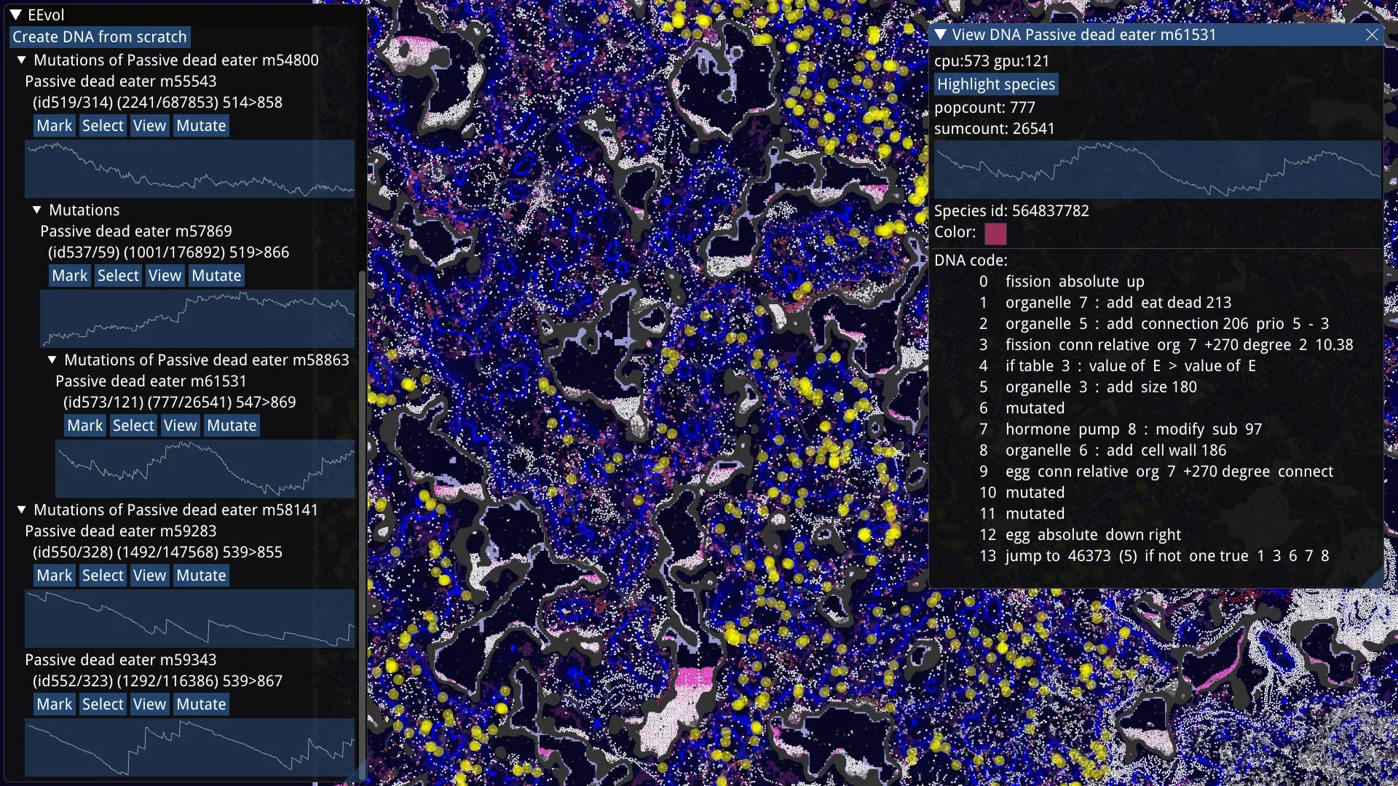Close the View DNA Passive dead eater window

click(1372, 35)
